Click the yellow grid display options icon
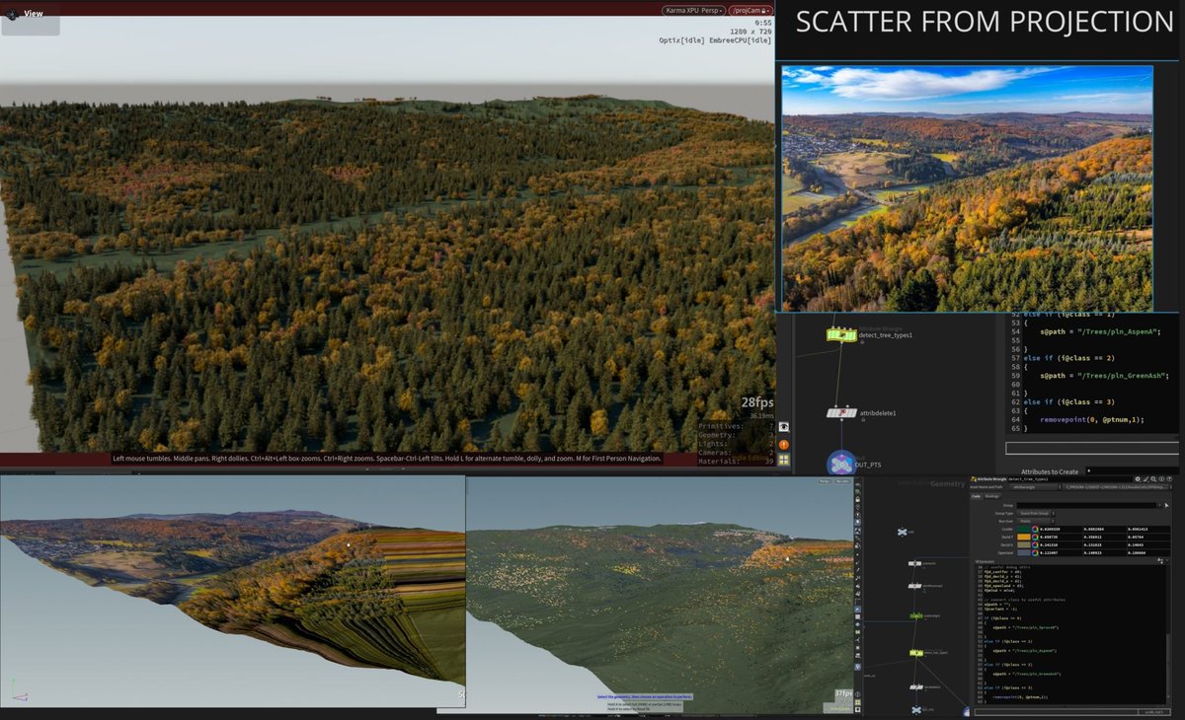The height and width of the screenshot is (720, 1185). 783,460
